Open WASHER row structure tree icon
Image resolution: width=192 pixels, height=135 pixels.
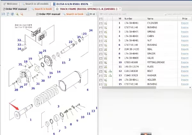[110, 75]
